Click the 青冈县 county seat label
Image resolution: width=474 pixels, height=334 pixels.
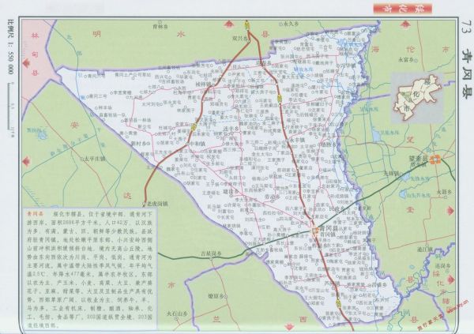pyautogui.click(x=329, y=228)
